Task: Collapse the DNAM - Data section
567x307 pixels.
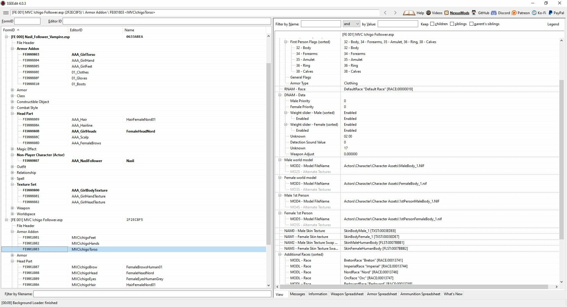Action: click(280, 95)
